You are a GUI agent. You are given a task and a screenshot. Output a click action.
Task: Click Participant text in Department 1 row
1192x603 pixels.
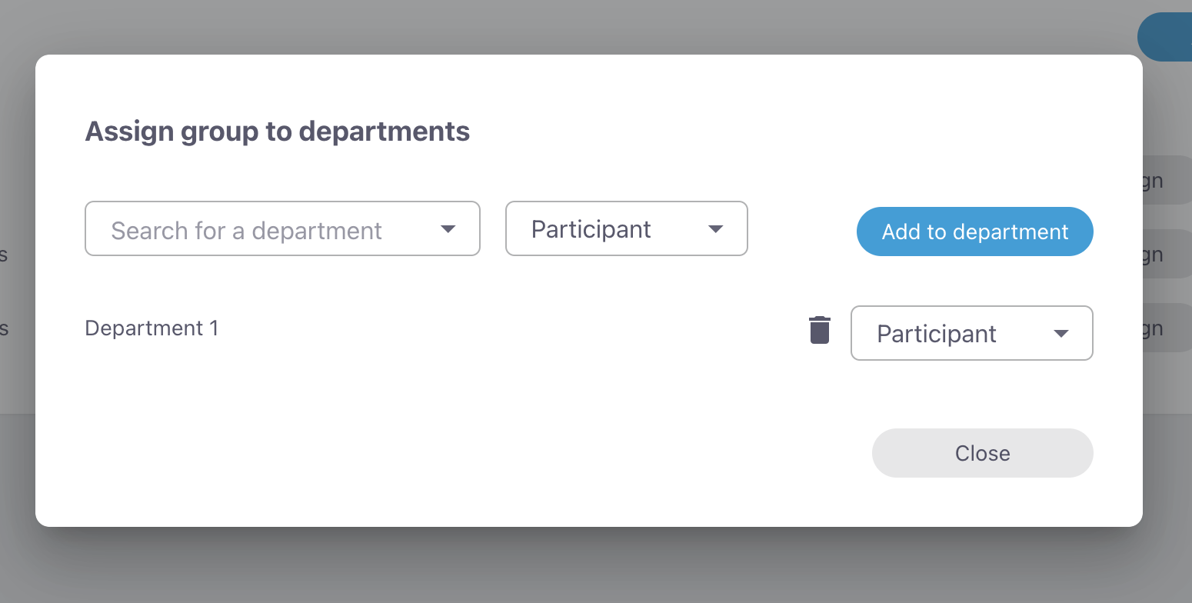[x=936, y=334]
